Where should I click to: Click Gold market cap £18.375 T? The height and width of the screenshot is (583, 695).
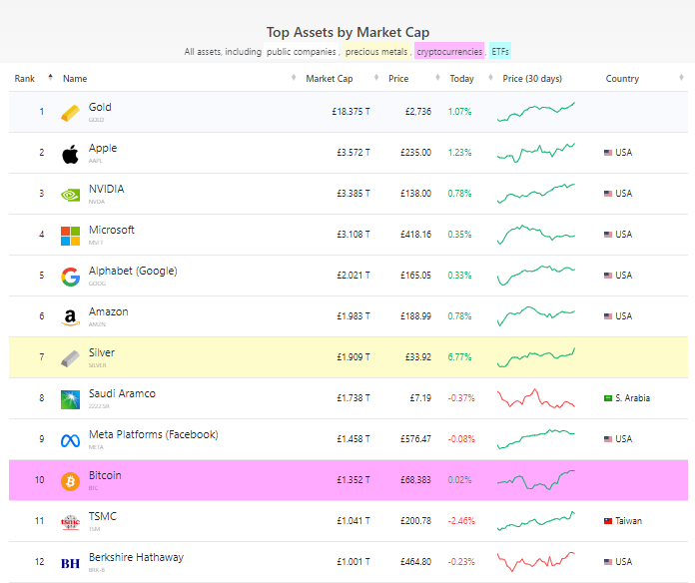[x=350, y=112]
